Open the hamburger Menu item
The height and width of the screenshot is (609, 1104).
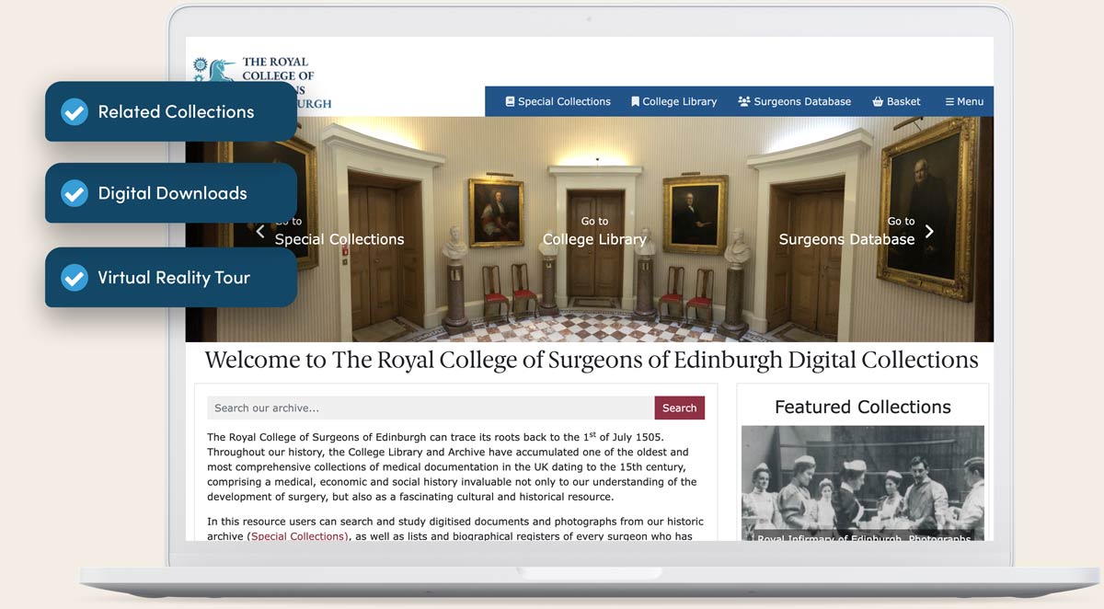tap(964, 101)
